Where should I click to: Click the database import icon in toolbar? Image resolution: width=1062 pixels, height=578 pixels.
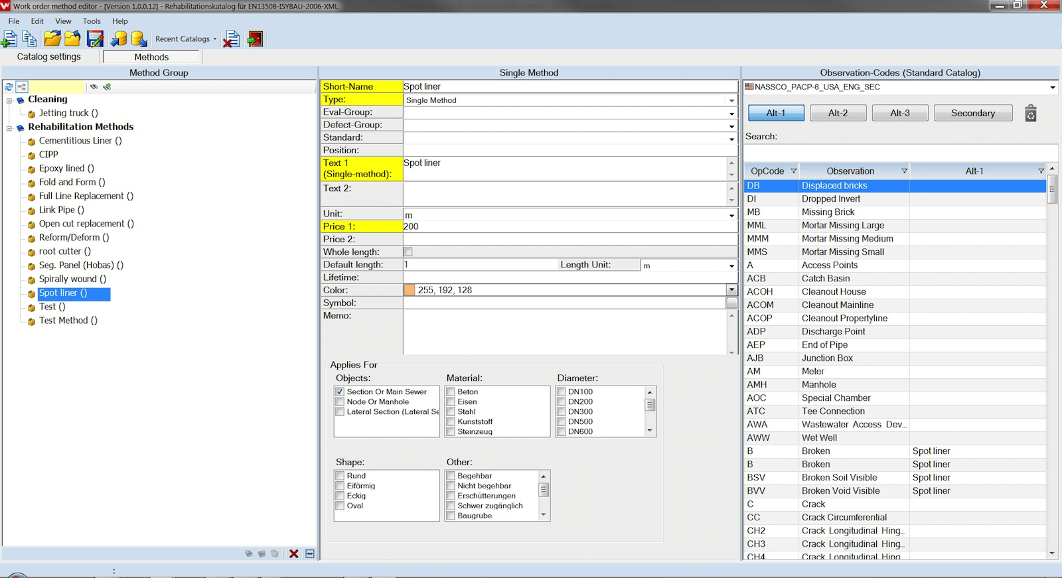coord(119,39)
